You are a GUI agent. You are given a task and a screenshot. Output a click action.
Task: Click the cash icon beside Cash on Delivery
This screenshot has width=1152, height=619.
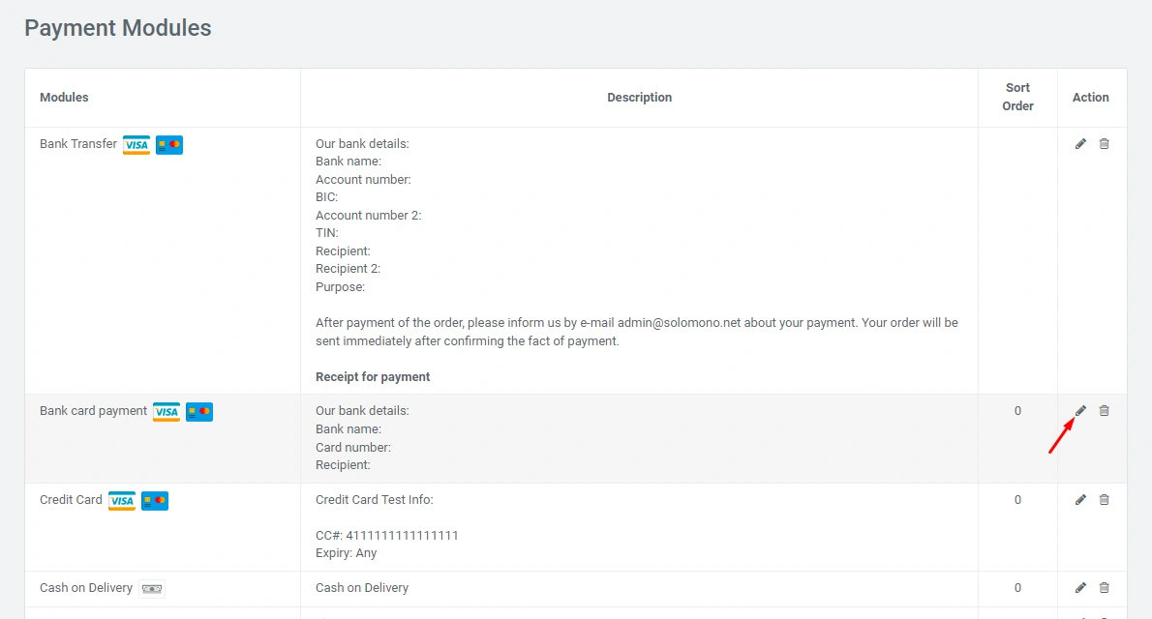(x=152, y=589)
